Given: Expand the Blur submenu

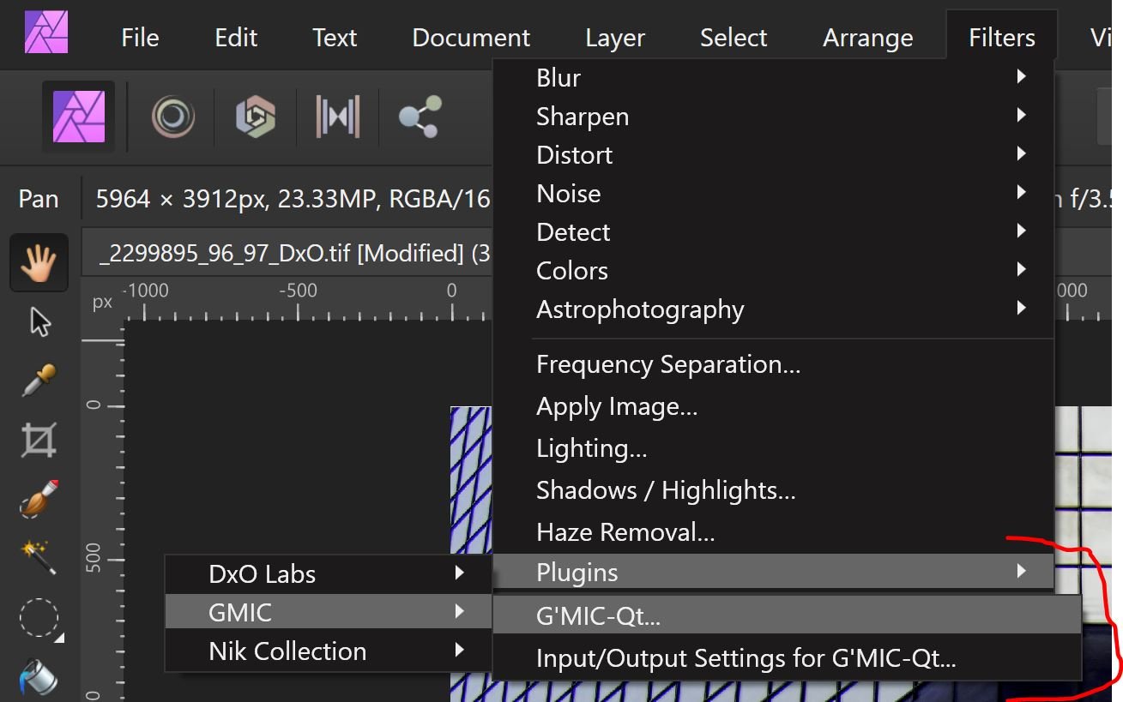Looking at the screenshot, I should click(773, 77).
